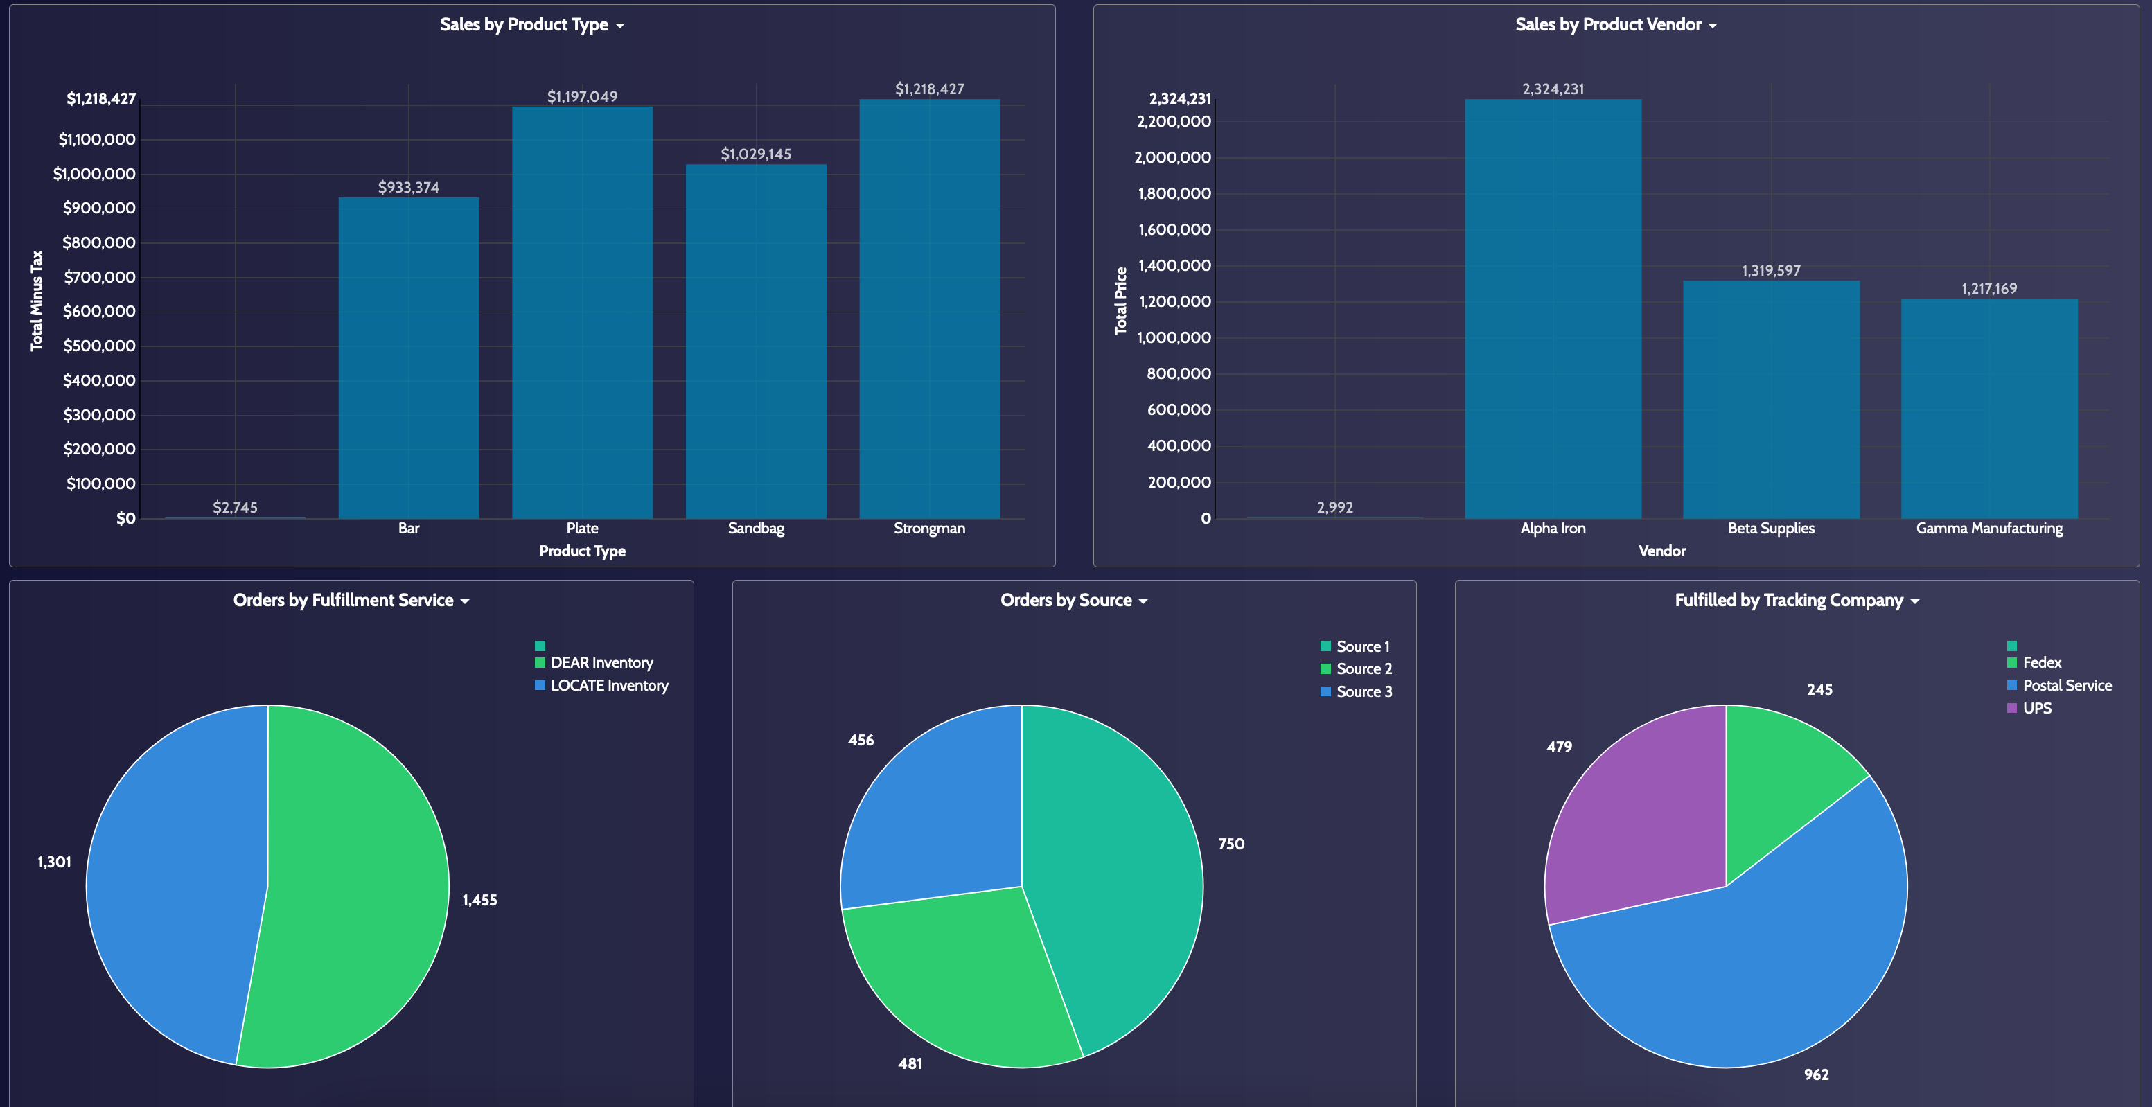
Task: Click the Source 3 blue legend swatch
Action: (x=1325, y=692)
